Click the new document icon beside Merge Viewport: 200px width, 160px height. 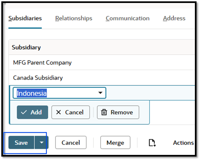[x=152, y=143]
